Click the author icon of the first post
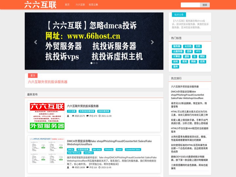The height and width of the screenshot is (177, 236). point(68,116)
